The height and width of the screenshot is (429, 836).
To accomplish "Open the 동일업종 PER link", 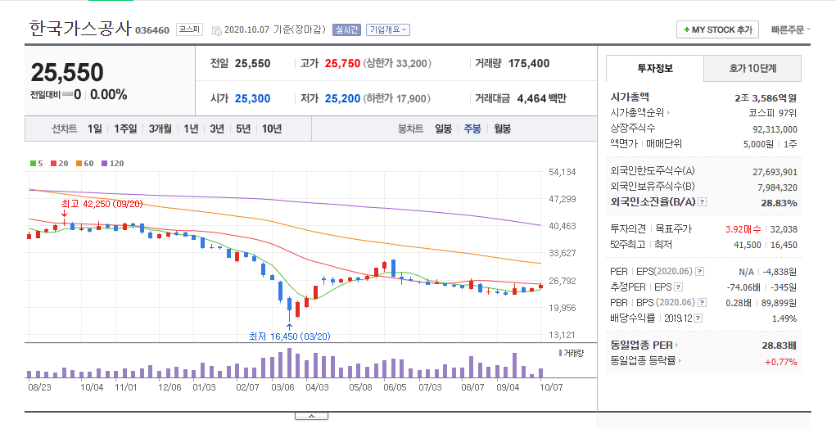I will (645, 345).
